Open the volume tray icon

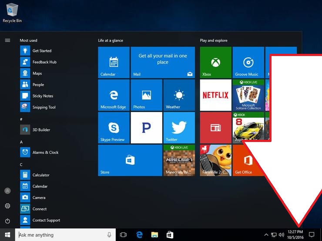[282, 235]
